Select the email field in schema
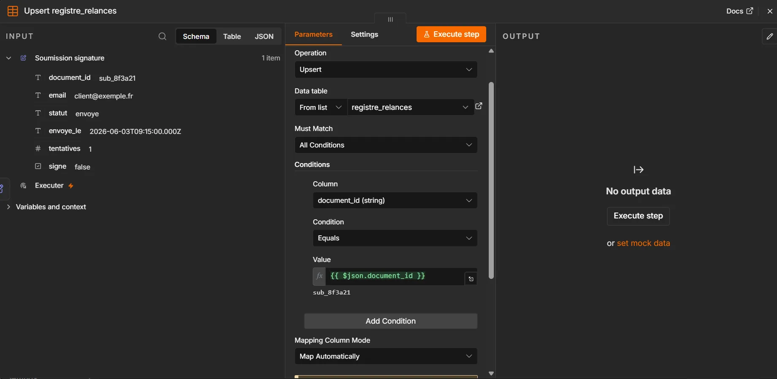Viewport: 777px width, 379px height. (x=57, y=95)
